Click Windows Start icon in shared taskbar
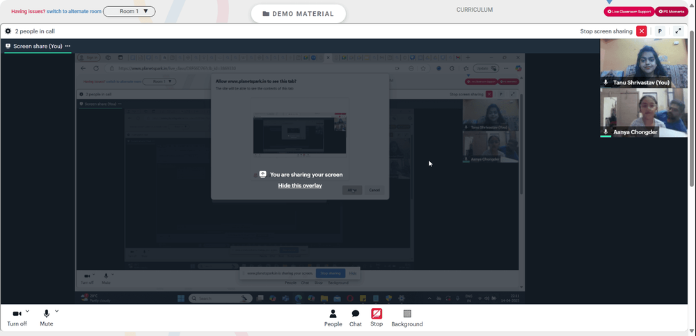Viewport: 696px width, 336px height. pos(181,298)
